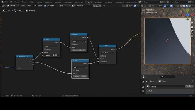The width and height of the screenshot is (195, 110).
Task: Click the viewport pan hand icon
Action: point(192,27)
